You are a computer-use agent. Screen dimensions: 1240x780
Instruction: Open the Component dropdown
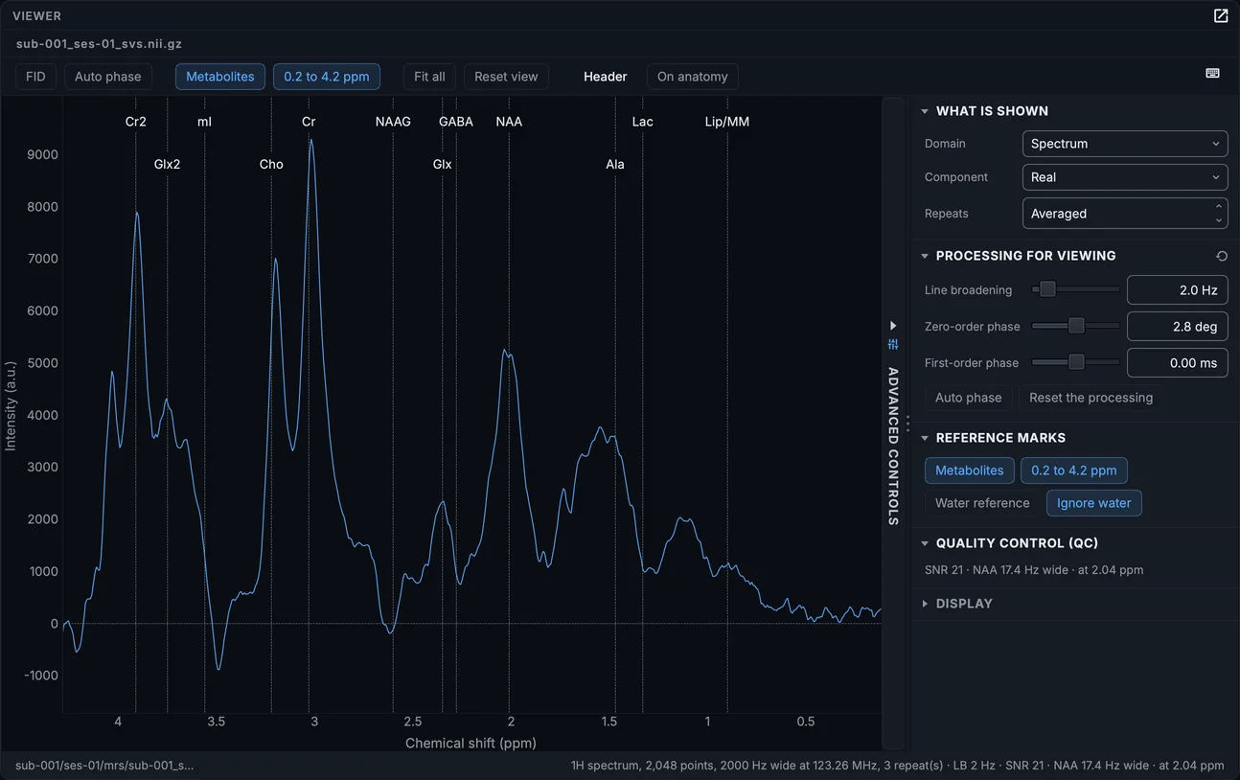(1125, 177)
